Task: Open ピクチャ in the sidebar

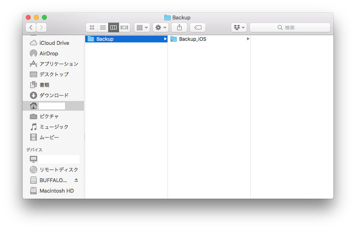Action: (x=53, y=116)
